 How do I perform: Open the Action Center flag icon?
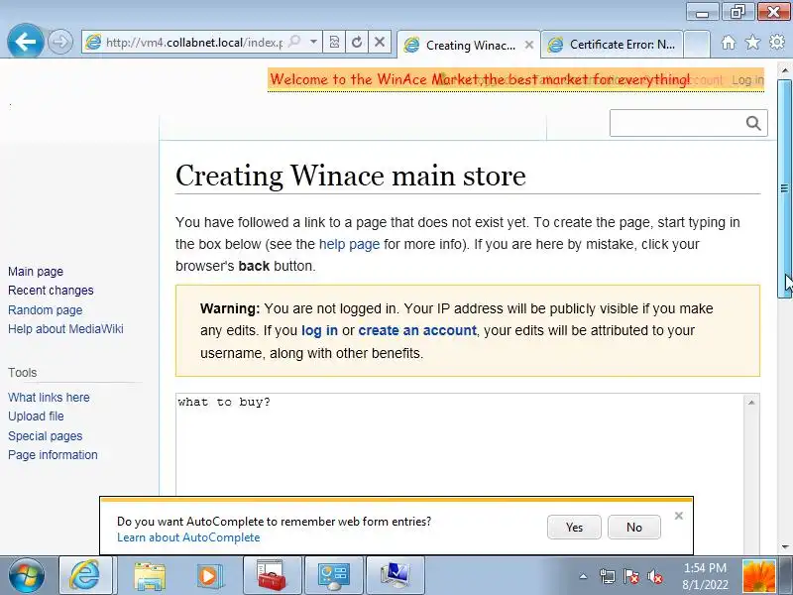coord(630,577)
